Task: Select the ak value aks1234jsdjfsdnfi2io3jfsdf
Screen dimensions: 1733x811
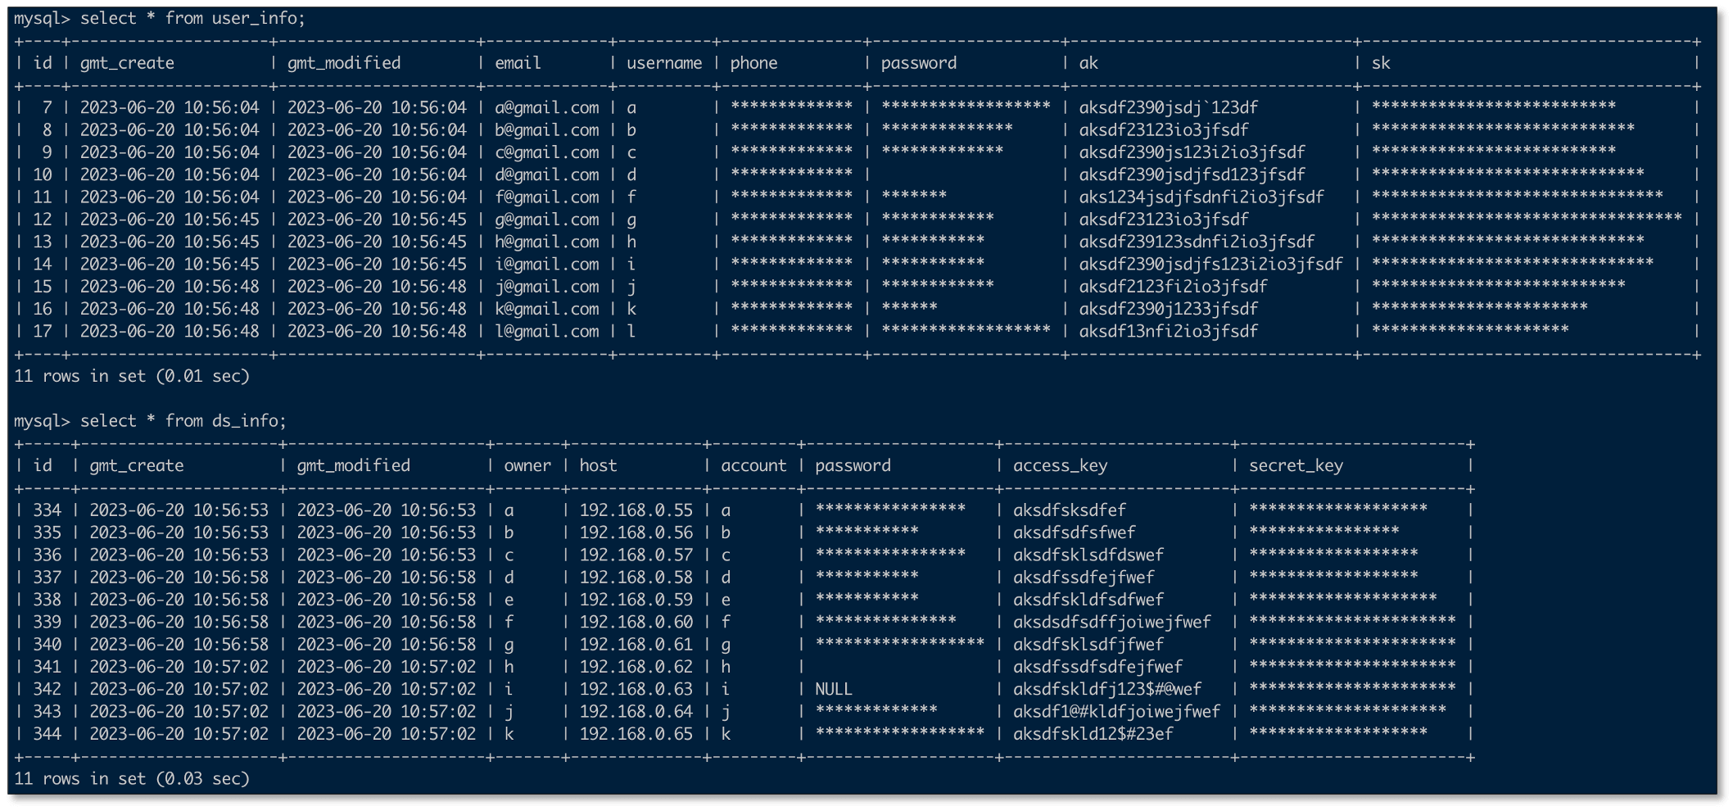Action: pos(1201,197)
